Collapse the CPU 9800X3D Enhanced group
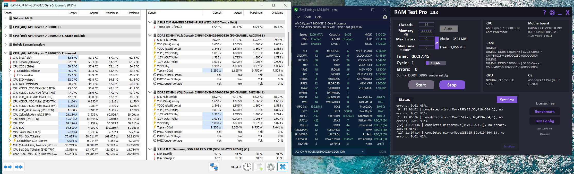 (x=6, y=53)
